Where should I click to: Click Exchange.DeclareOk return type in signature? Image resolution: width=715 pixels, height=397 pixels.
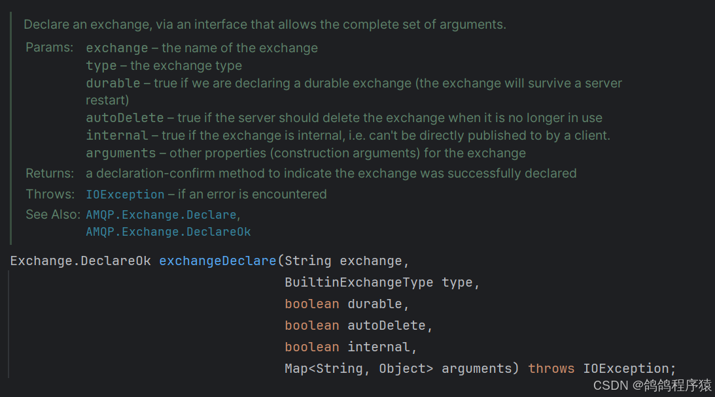80,261
